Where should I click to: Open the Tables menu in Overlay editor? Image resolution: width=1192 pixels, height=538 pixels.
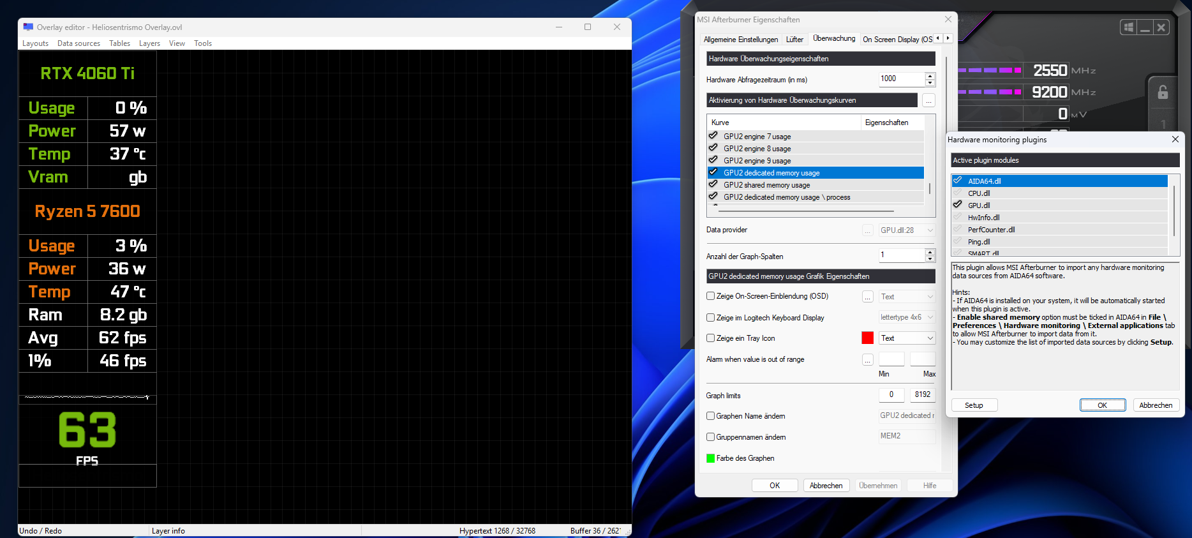point(119,43)
